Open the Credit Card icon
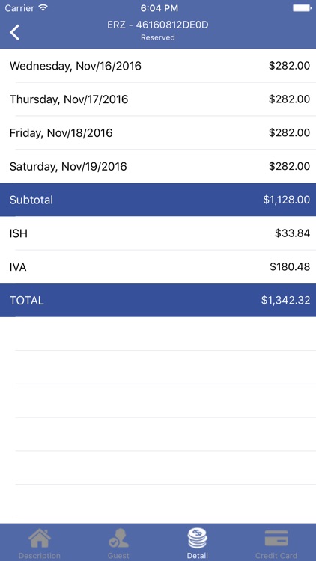This screenshot has width=316, height=561. [276, 539]
